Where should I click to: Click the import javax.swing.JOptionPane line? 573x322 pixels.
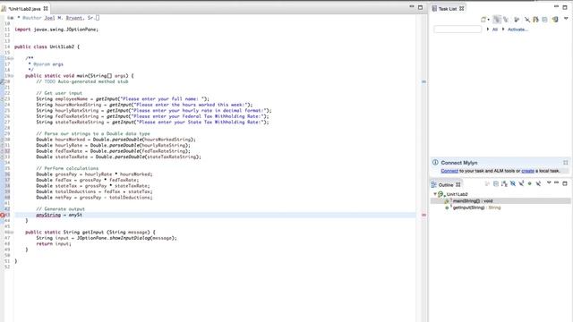[x=56, y=30]
